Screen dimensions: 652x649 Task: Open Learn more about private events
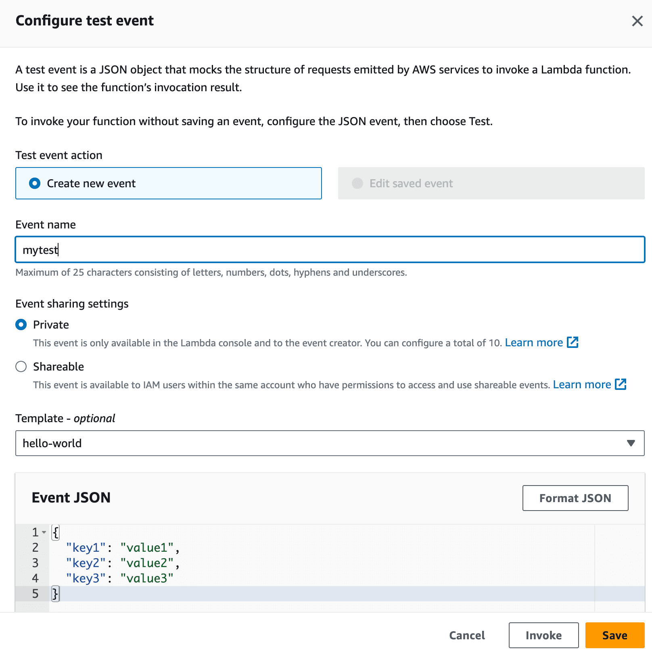click(x=535, y=342)
